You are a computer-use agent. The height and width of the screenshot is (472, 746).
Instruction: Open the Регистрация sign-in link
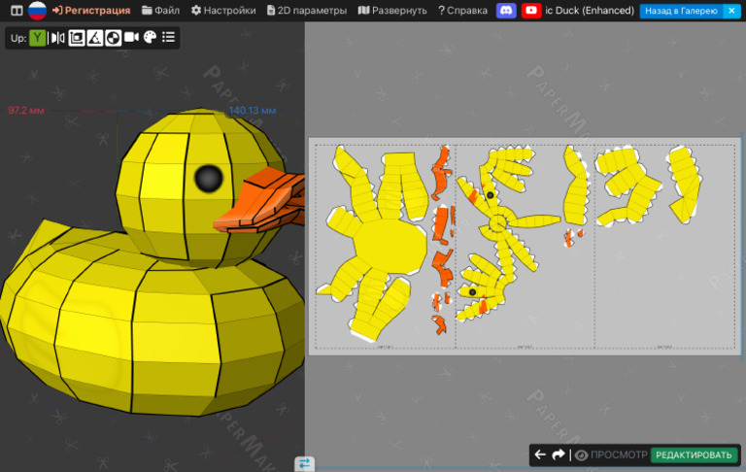pos(91,10)
